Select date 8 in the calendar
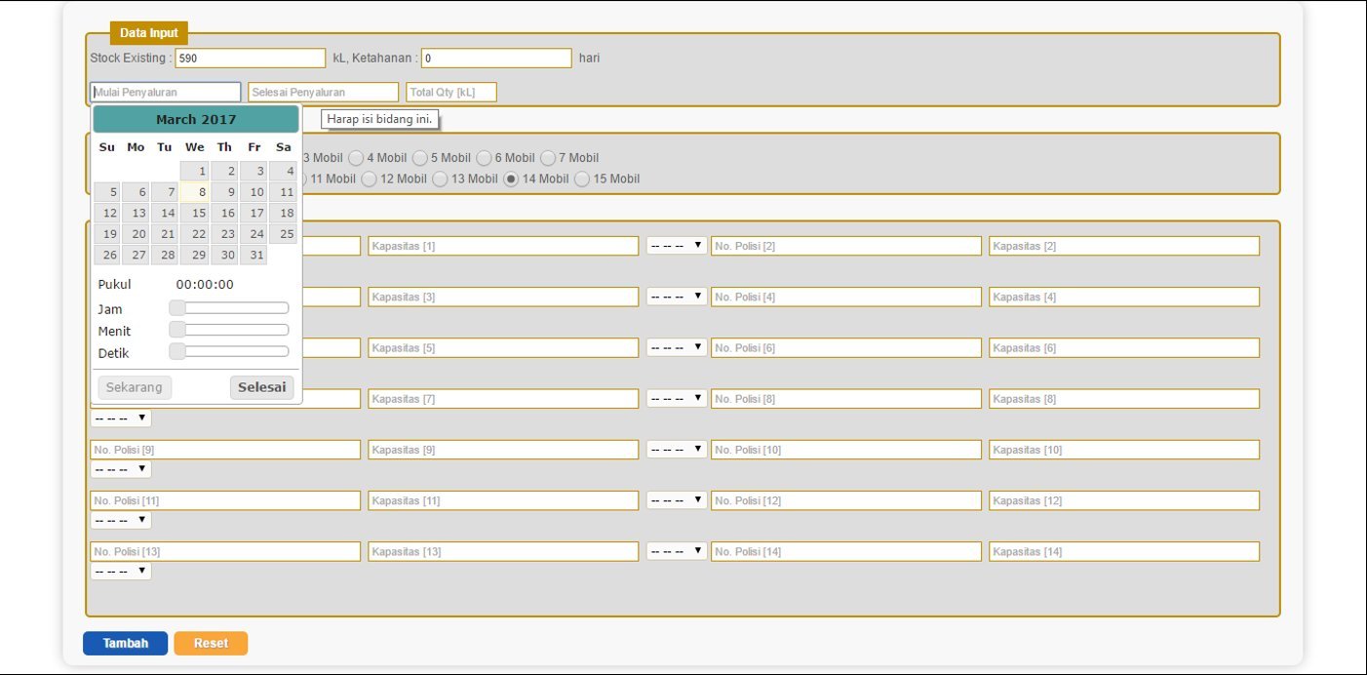The image size is (1367, 675). 198,192
